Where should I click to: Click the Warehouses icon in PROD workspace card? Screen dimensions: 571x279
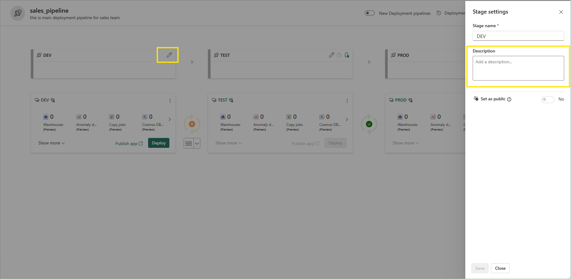(x=400, y=117)
